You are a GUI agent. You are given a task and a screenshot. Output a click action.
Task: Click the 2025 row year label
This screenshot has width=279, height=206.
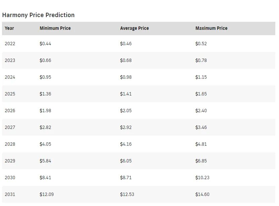click(10, 94)
